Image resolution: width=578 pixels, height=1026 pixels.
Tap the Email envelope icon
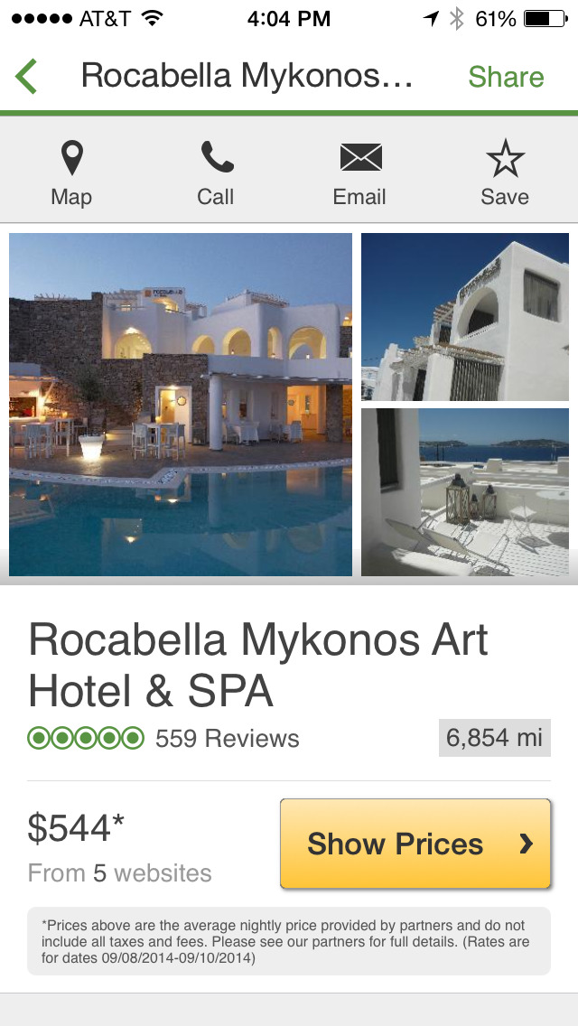pos(360,158)
